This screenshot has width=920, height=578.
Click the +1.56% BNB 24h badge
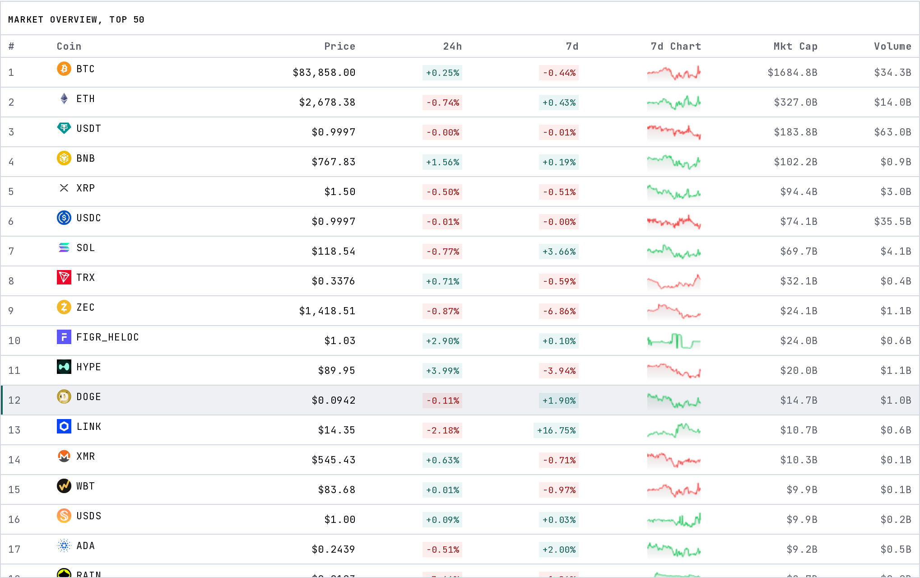[442, 162]
